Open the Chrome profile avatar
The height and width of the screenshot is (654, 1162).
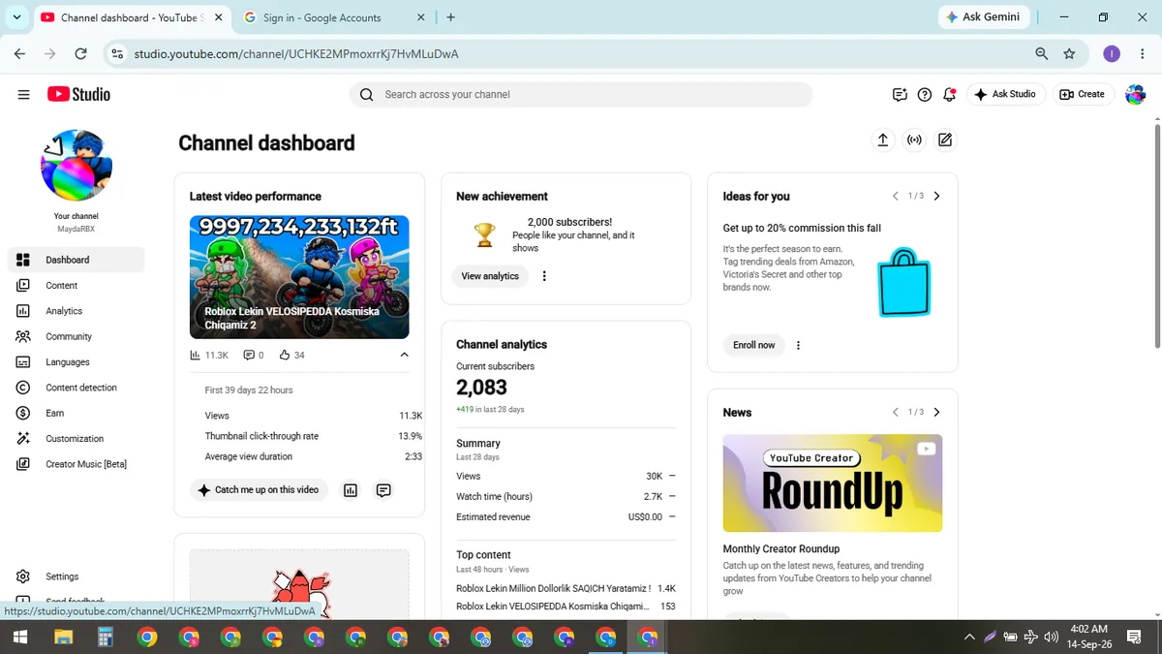pos(1112,54)
